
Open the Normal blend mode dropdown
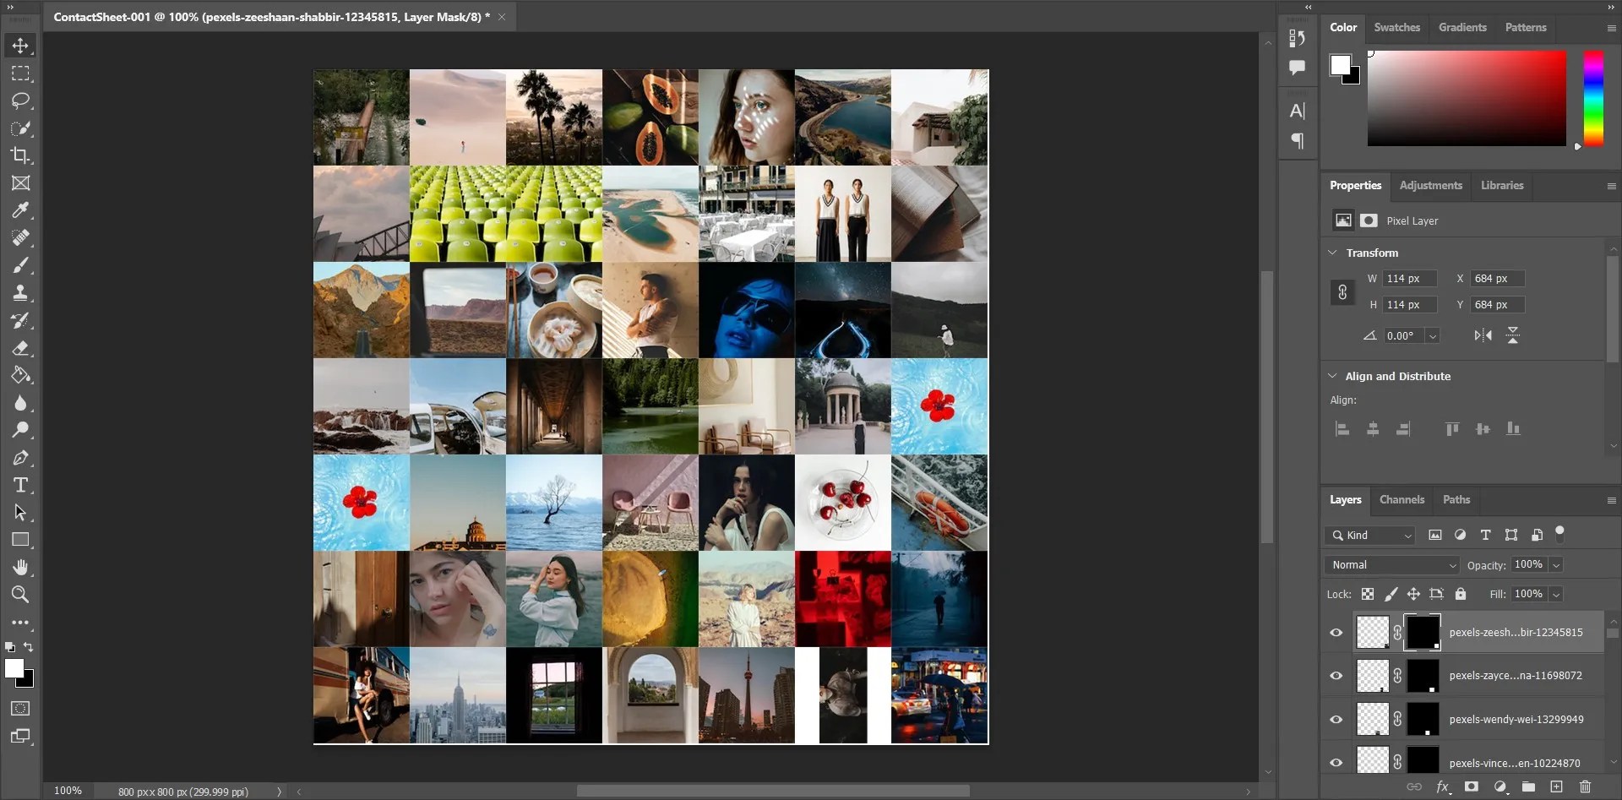pos(1391,564)
